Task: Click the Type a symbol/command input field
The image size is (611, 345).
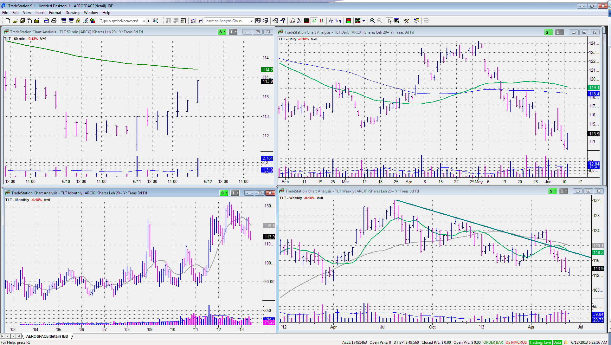Action: pos(120,21)
